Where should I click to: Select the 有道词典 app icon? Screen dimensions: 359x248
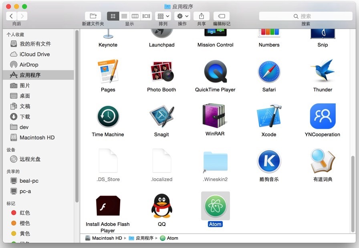(323, 161)
